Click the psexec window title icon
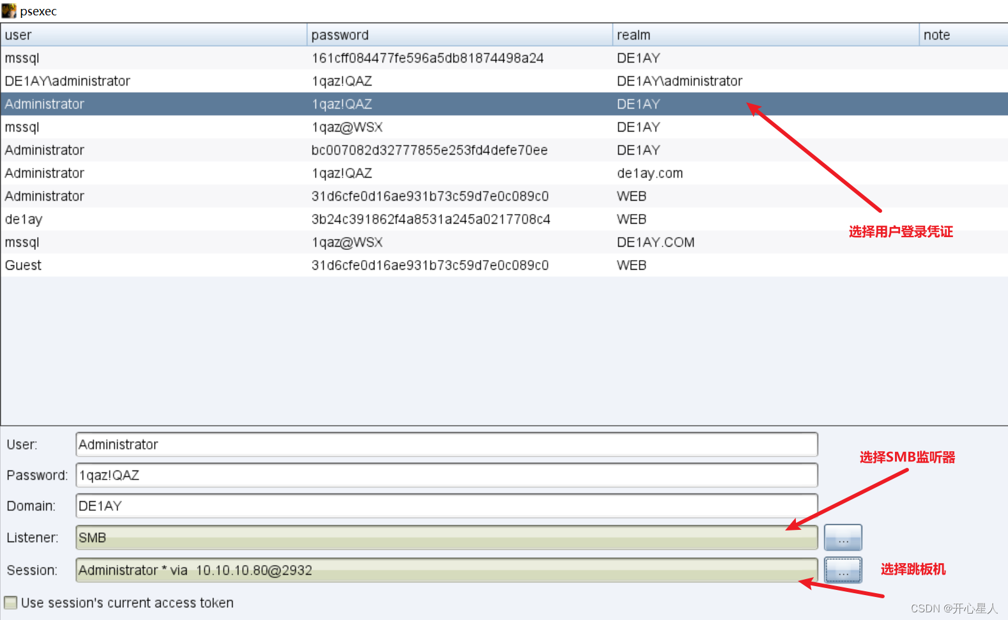The height and width of the screenshot is (620, 1008). coord(9,11)
